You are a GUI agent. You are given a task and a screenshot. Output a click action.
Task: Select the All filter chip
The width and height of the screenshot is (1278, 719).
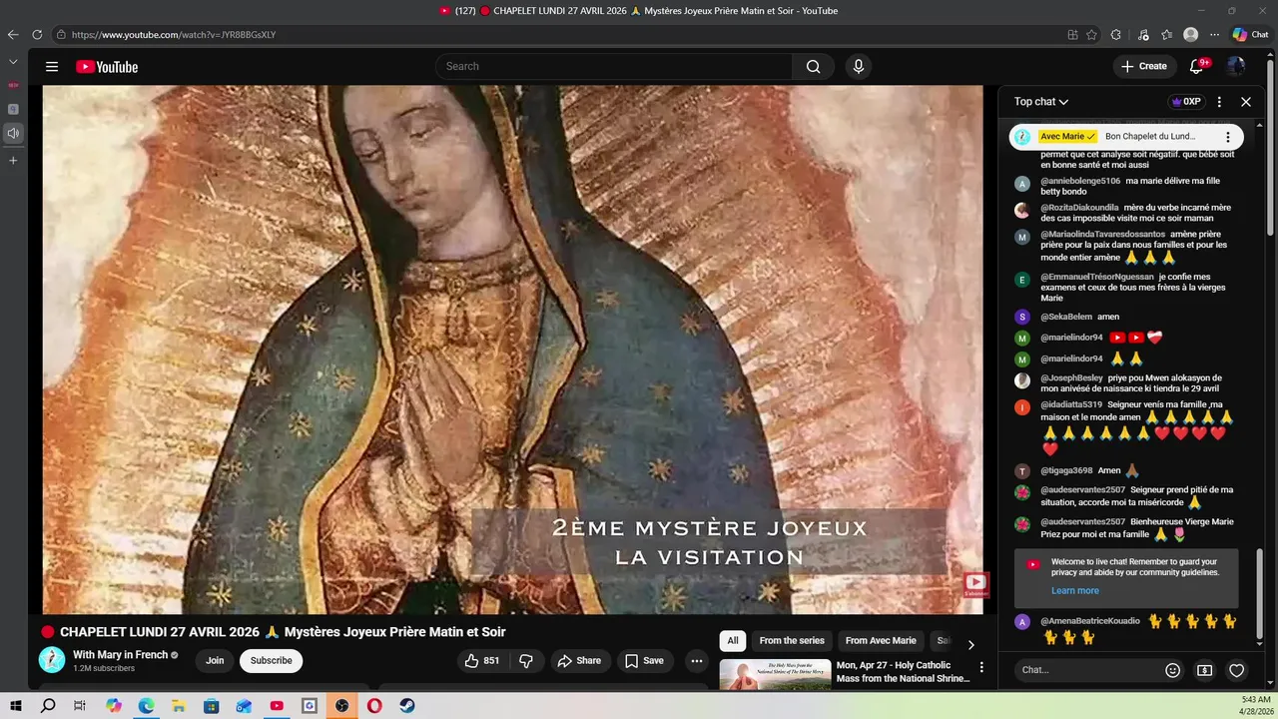pyautogui.click(x=733, y=641)
